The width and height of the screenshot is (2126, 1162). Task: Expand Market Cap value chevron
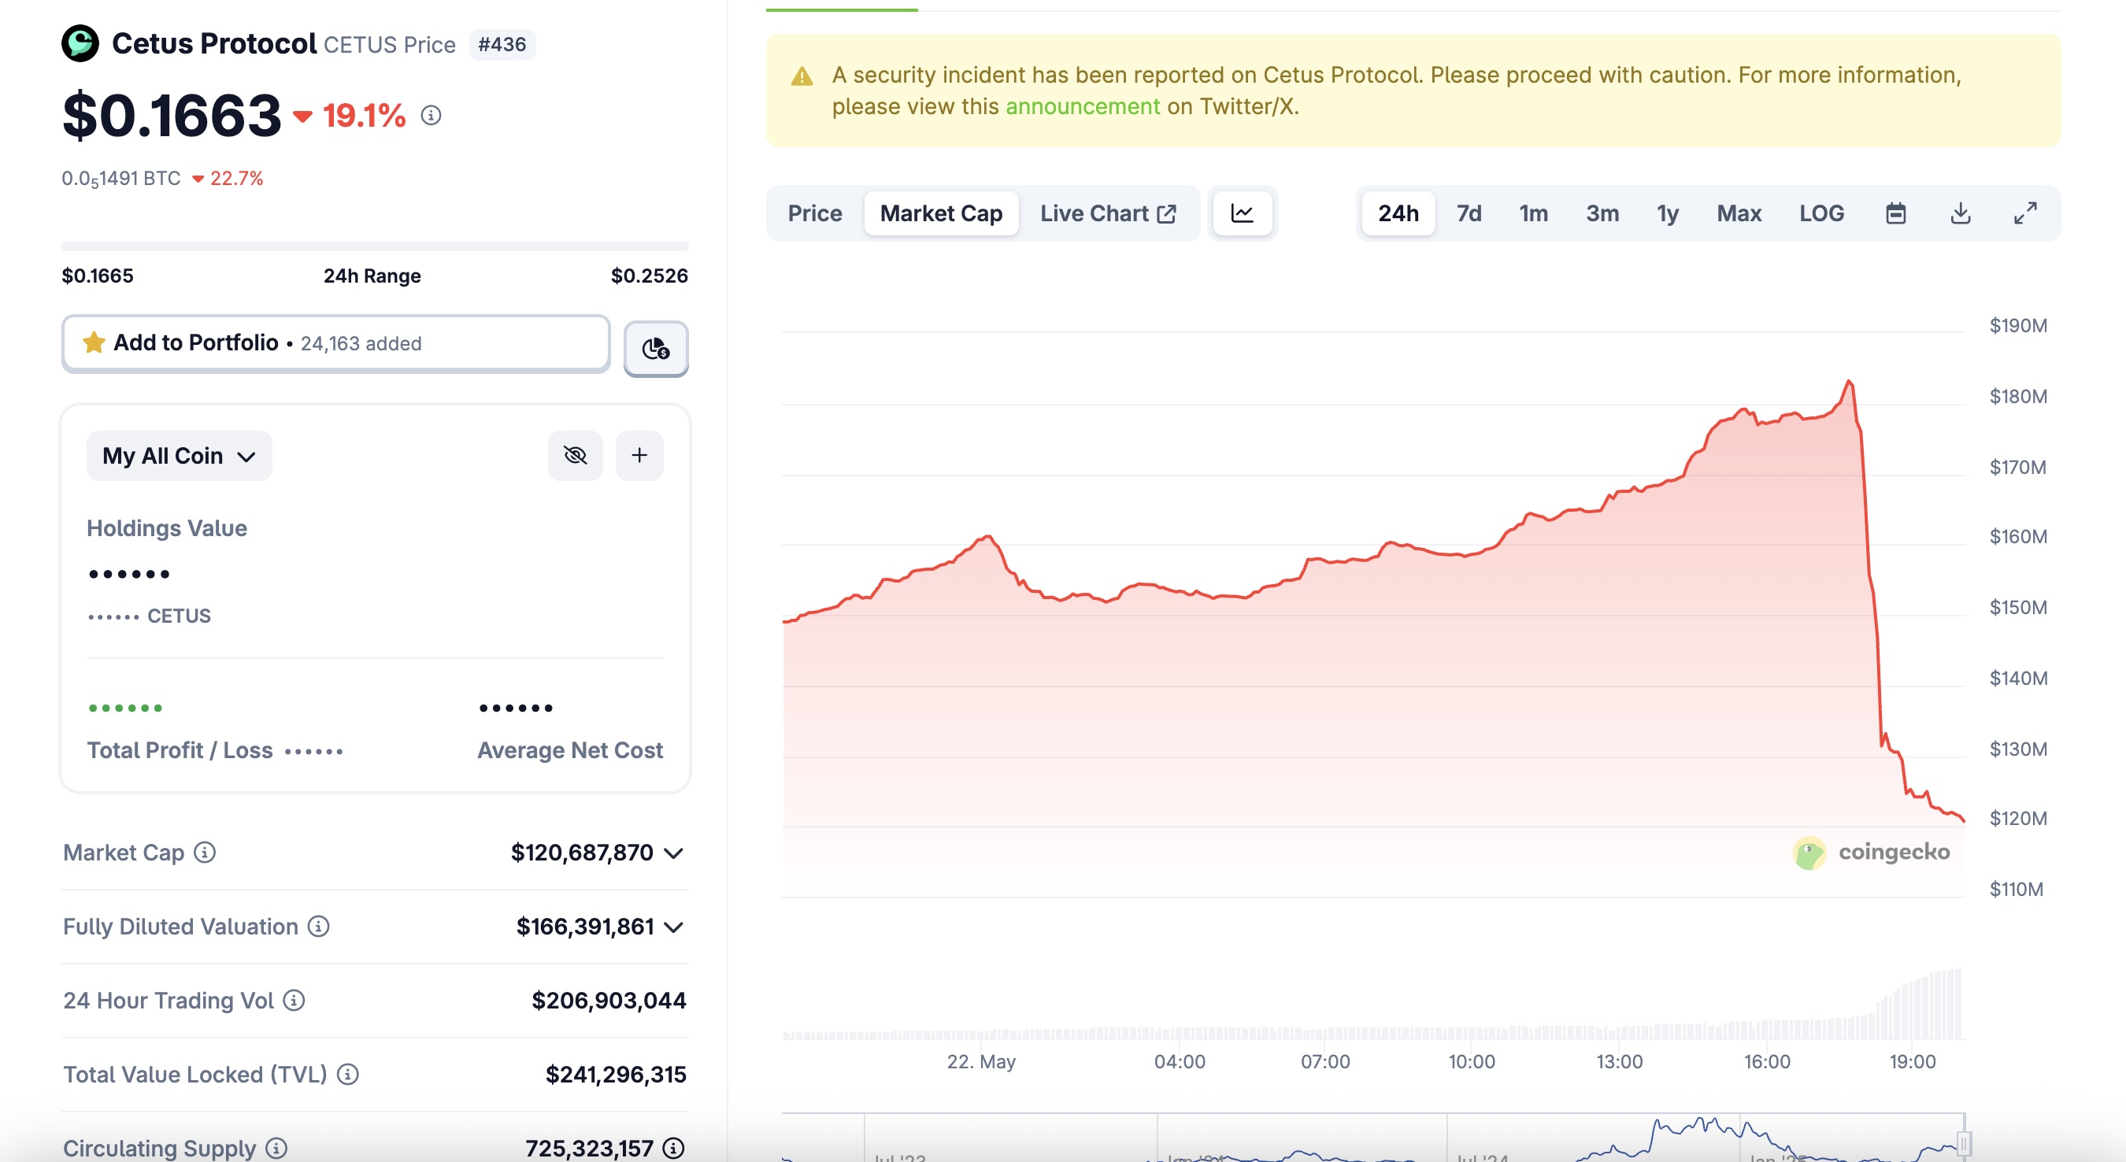pos(673,853)
